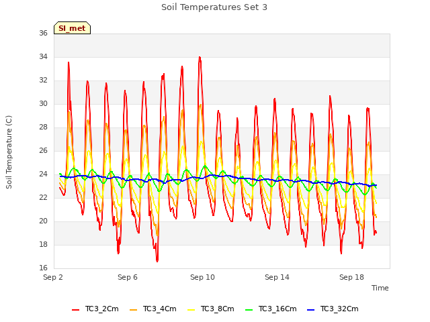This screenshot has height=322, width=430.
Task: Click the 24 y-axis tick label
Action: point(43,174)
